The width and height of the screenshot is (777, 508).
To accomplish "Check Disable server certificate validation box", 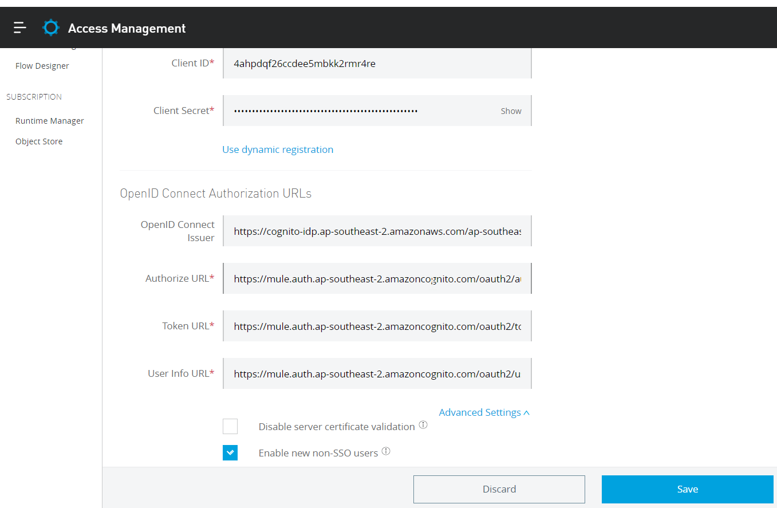I will coord(230,426).
